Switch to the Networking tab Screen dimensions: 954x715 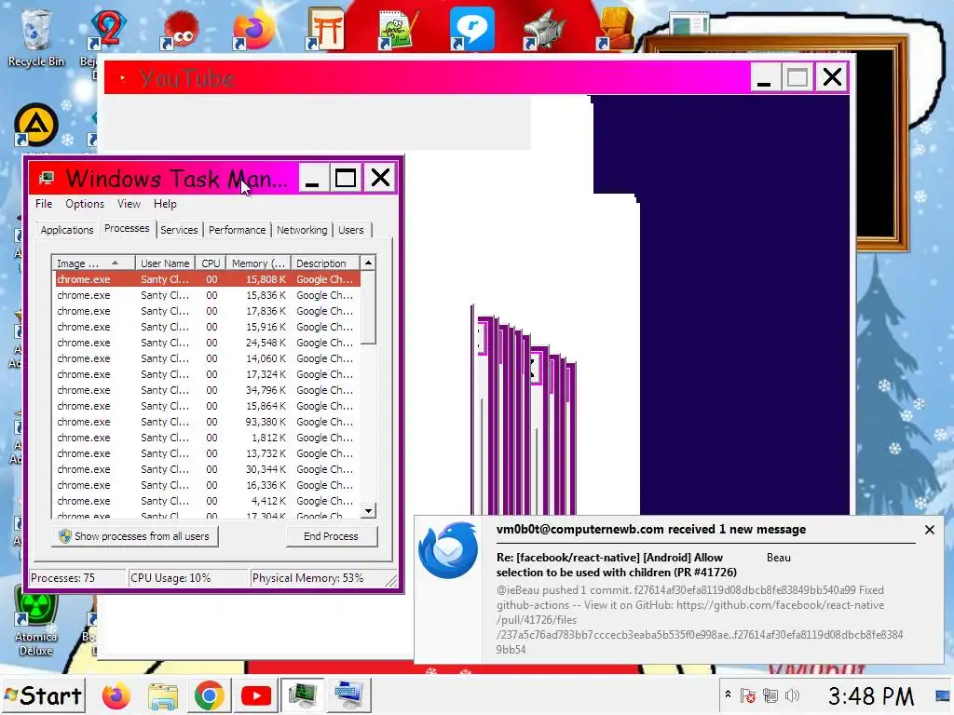click(x=302, y=230)
